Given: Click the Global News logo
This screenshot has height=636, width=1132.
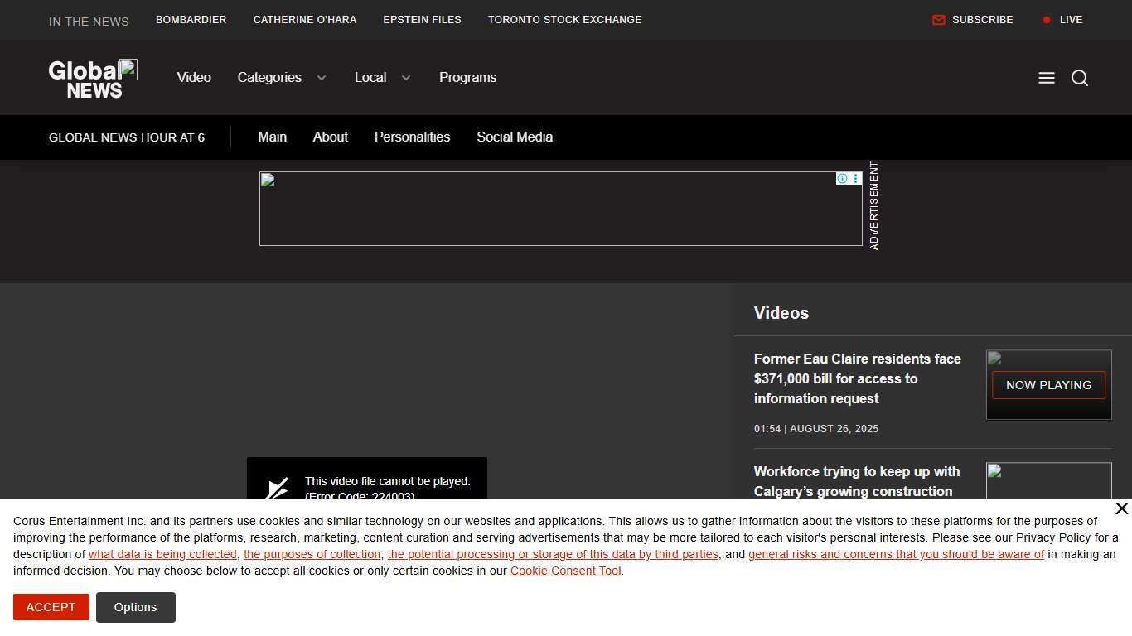Looking at the screenshot, I should [x=93, y=79].
